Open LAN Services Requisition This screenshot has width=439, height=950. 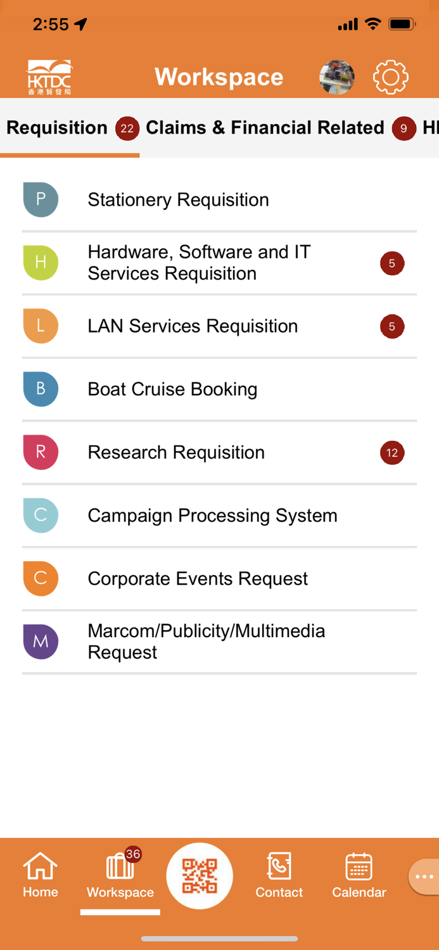pos(193,326)
